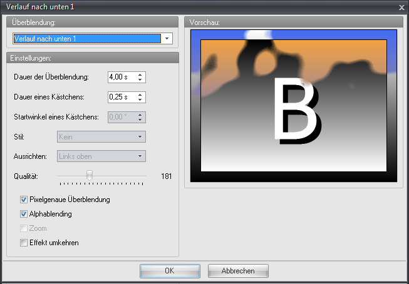The height and width of the screenshot is (284, 409).
Task: Click the Stil dropdown
Action: coord(101,136)
